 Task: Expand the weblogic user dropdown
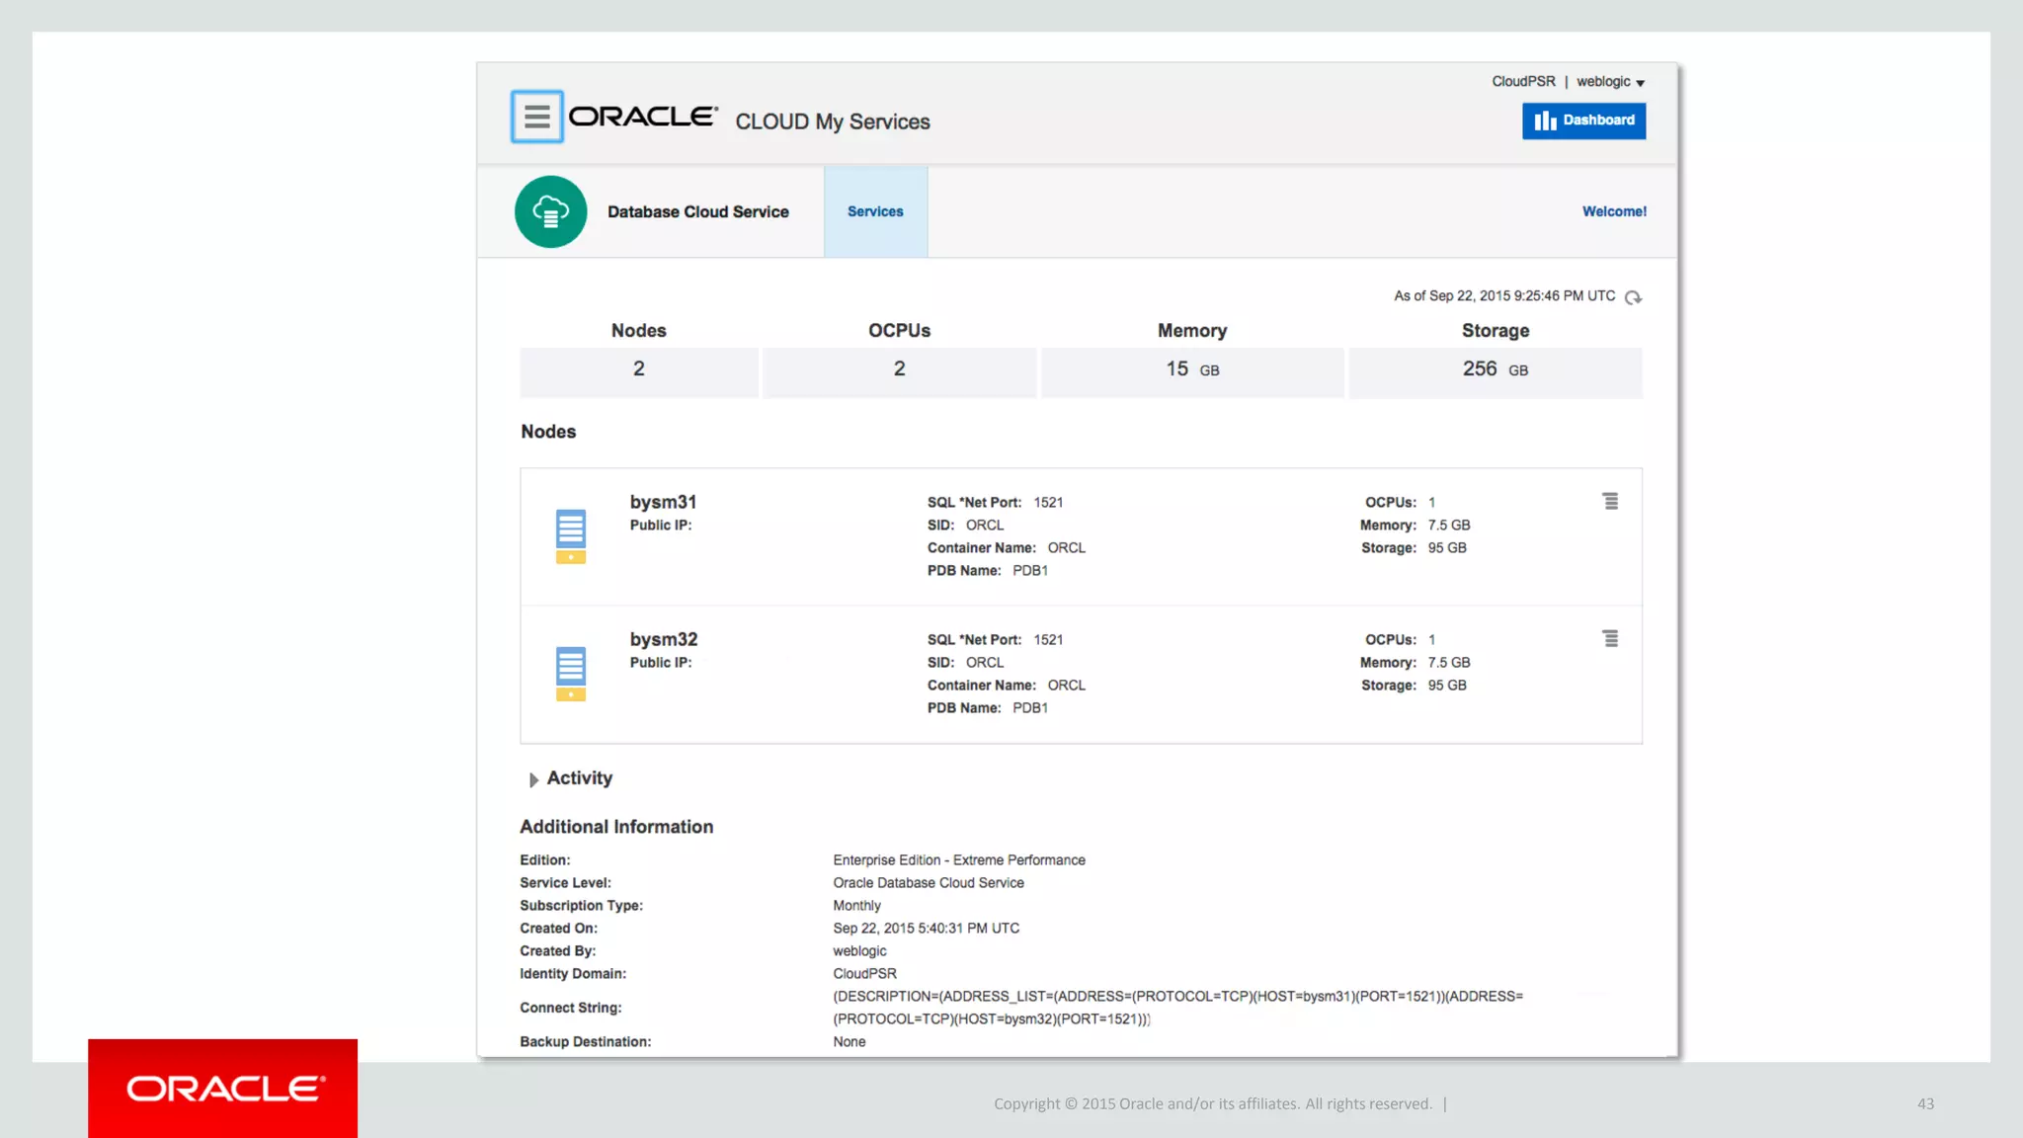(x=1610, y=82)
